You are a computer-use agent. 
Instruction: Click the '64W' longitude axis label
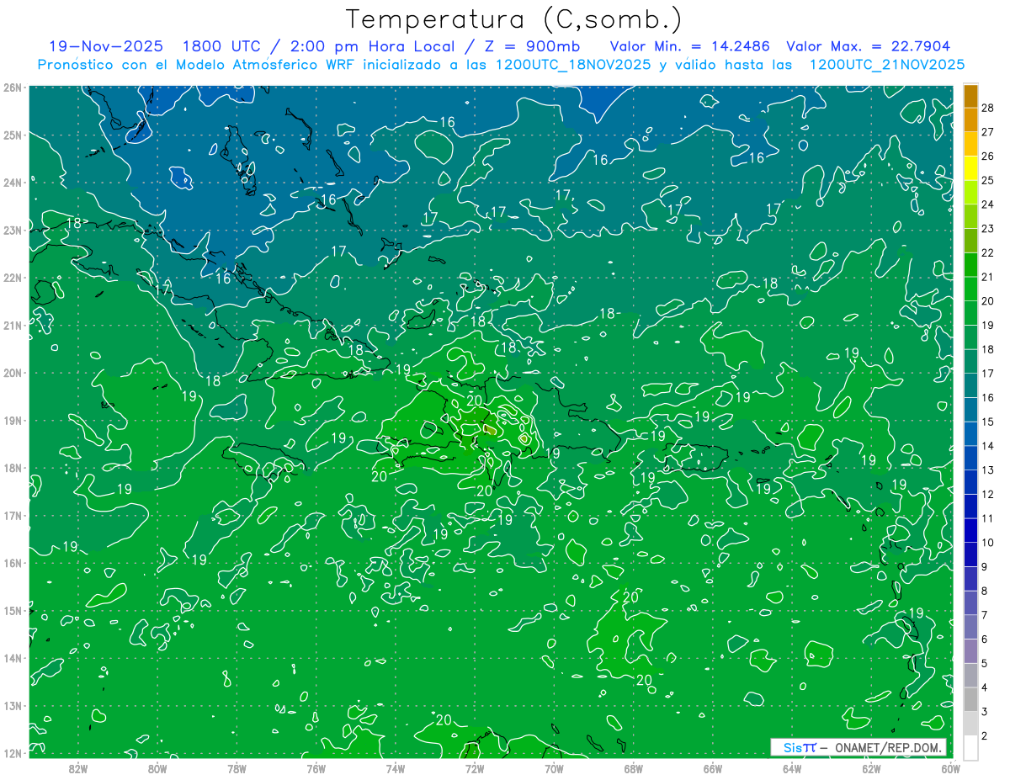click(x=791, y=767)
